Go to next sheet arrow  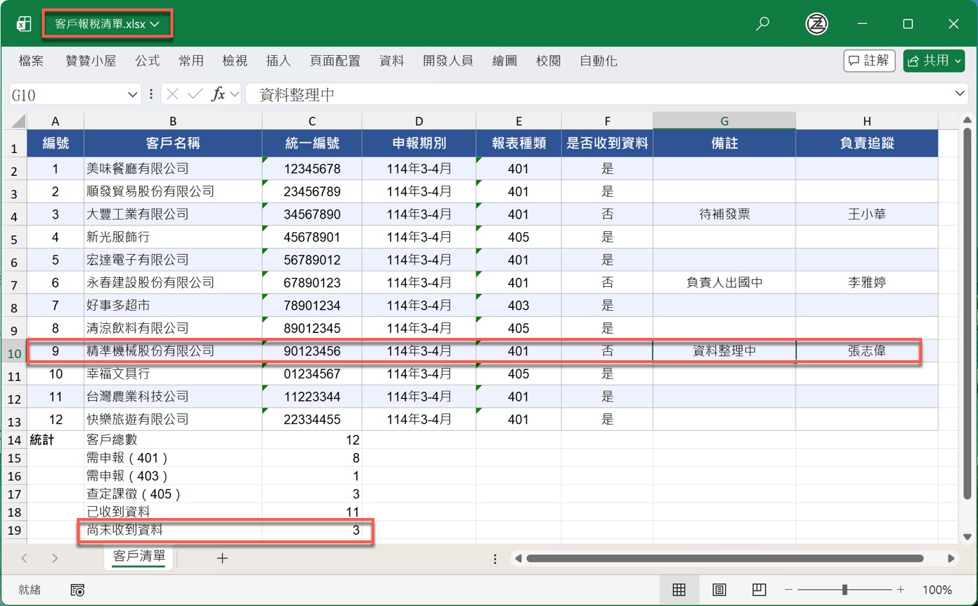coord(54,558)
